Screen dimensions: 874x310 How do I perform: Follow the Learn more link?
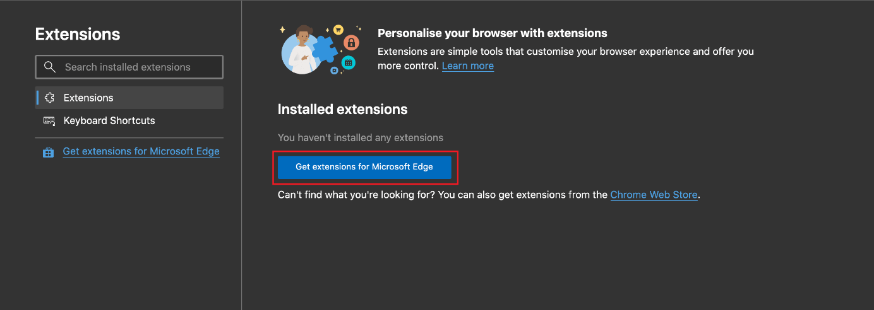[468, 66]
